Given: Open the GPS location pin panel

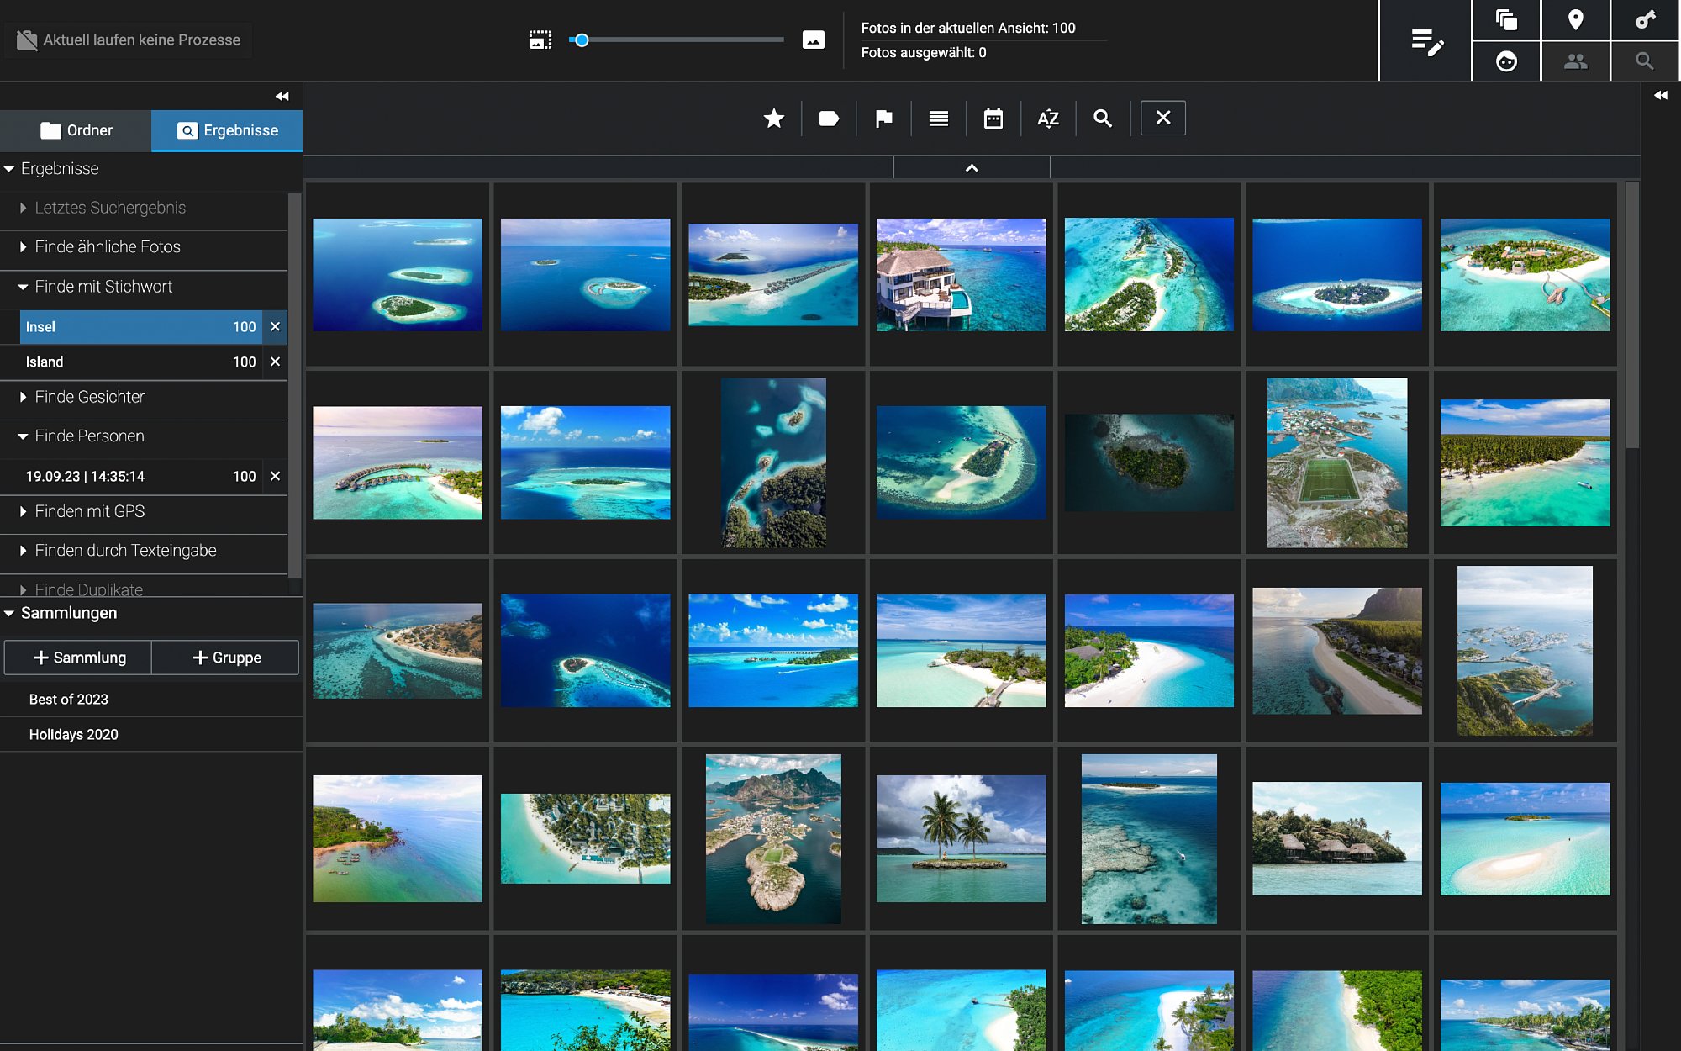Looking at the screenshot, I should (x=1576, y=19).
